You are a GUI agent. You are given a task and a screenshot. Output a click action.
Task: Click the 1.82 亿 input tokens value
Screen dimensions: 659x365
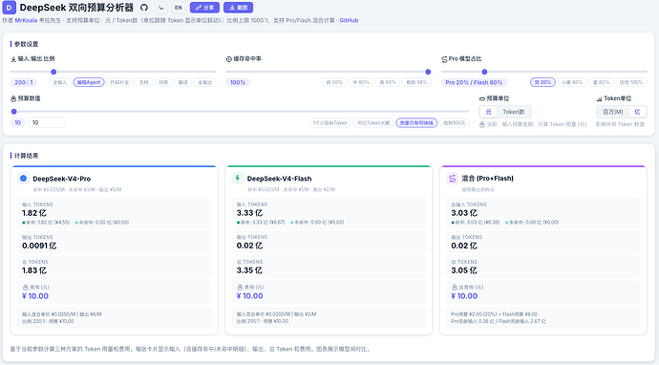tap(34, 213)
